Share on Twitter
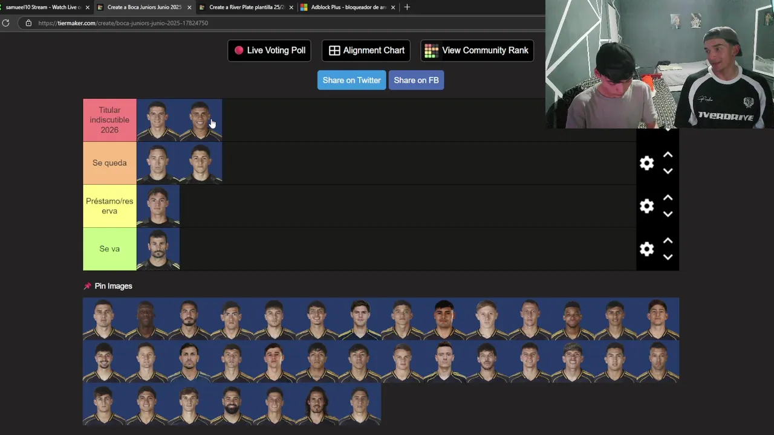 pyautogui.click(x=351, y=80)
